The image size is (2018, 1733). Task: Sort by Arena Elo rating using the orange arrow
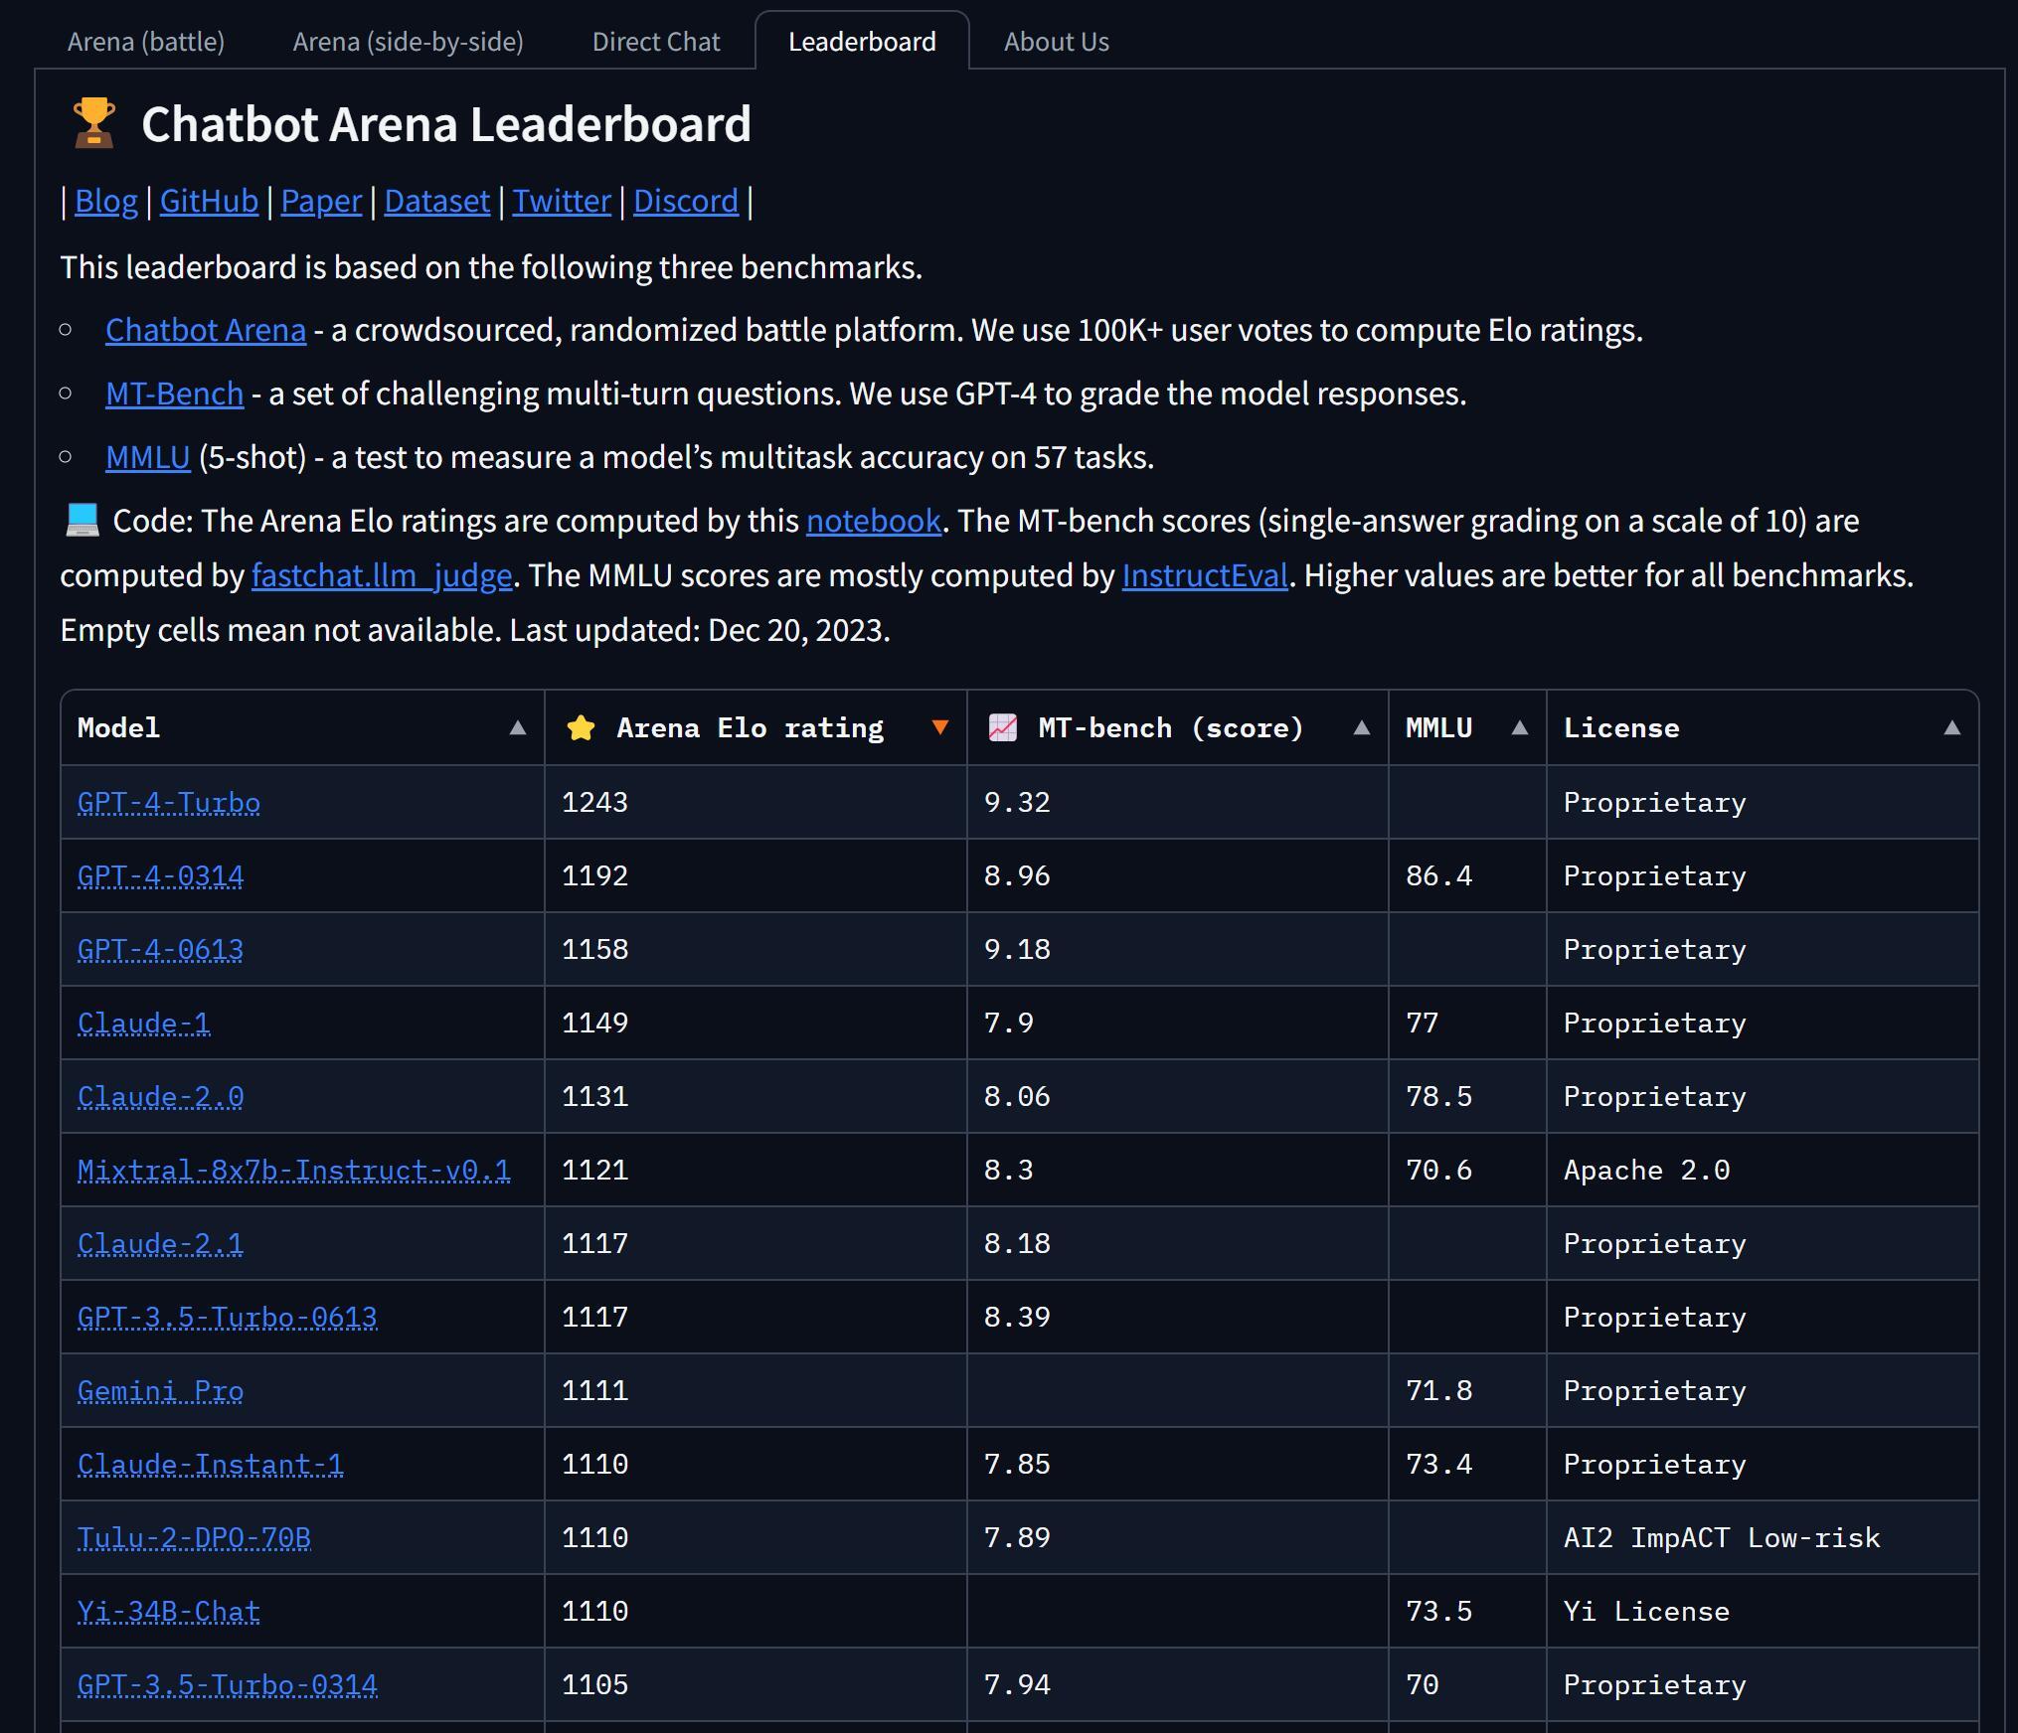point(939,728)
